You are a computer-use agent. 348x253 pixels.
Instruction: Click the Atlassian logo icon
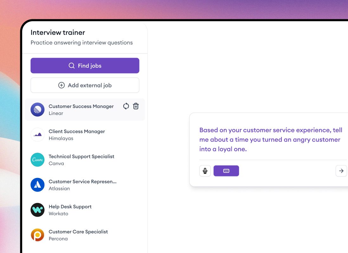point(37,185)
